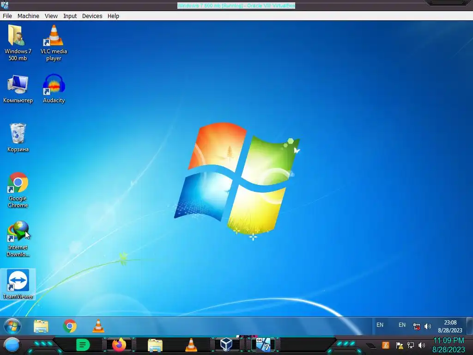Open the host Start orb
Screen dimensions: 473x355
coord(12,345)
